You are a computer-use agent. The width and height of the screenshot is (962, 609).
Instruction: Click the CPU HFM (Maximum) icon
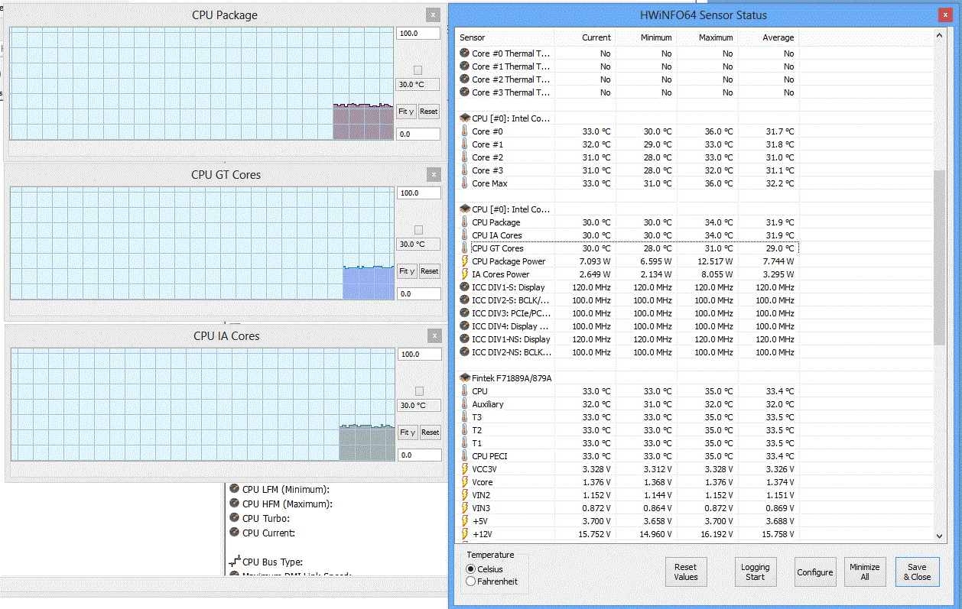(235, 504)
